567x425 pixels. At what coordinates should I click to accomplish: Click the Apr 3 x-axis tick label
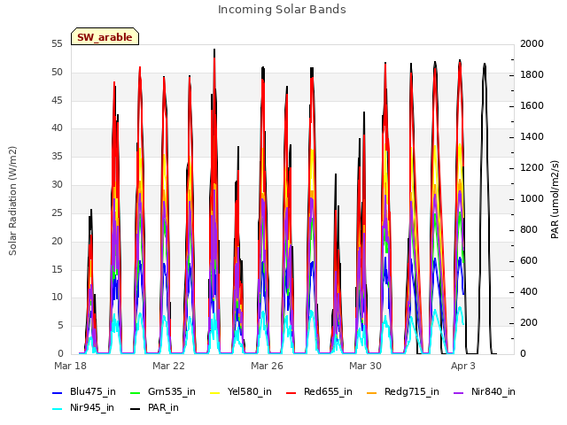coord(462,366)
